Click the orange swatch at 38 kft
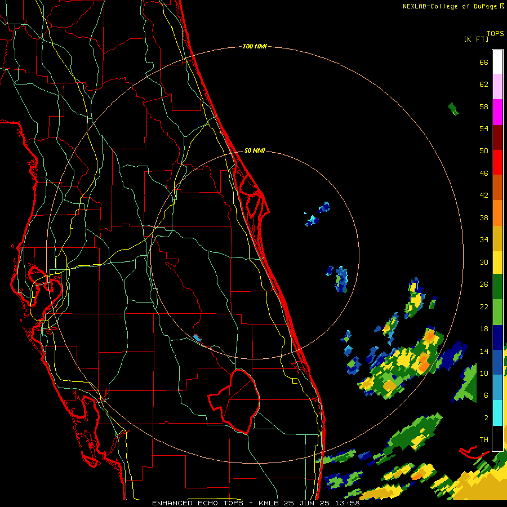Image resolution: width=507 pixels, height=507 pixels. click(497, 213)
